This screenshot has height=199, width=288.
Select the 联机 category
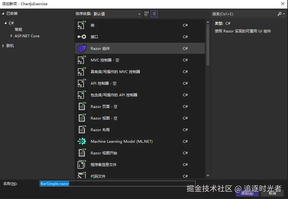[x=10, y=46]
